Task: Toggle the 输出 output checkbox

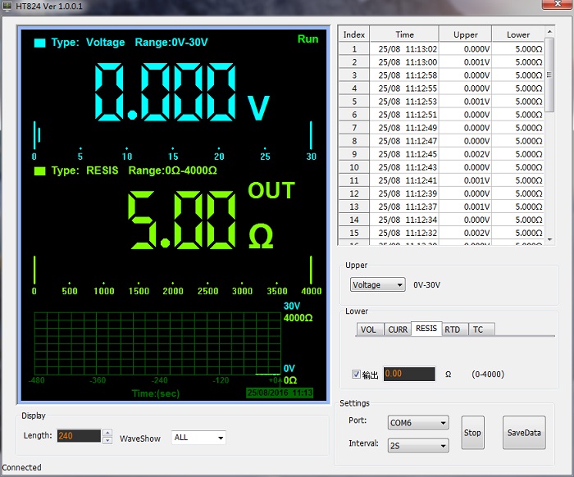Action: tap(356, 375)
